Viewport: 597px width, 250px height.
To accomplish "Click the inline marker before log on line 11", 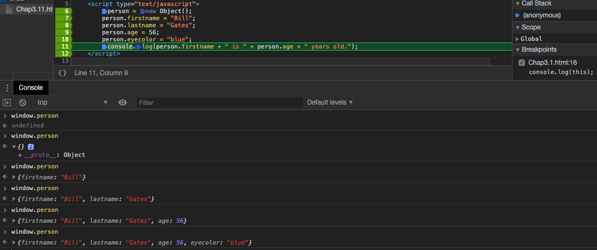I will coord(139,46).
